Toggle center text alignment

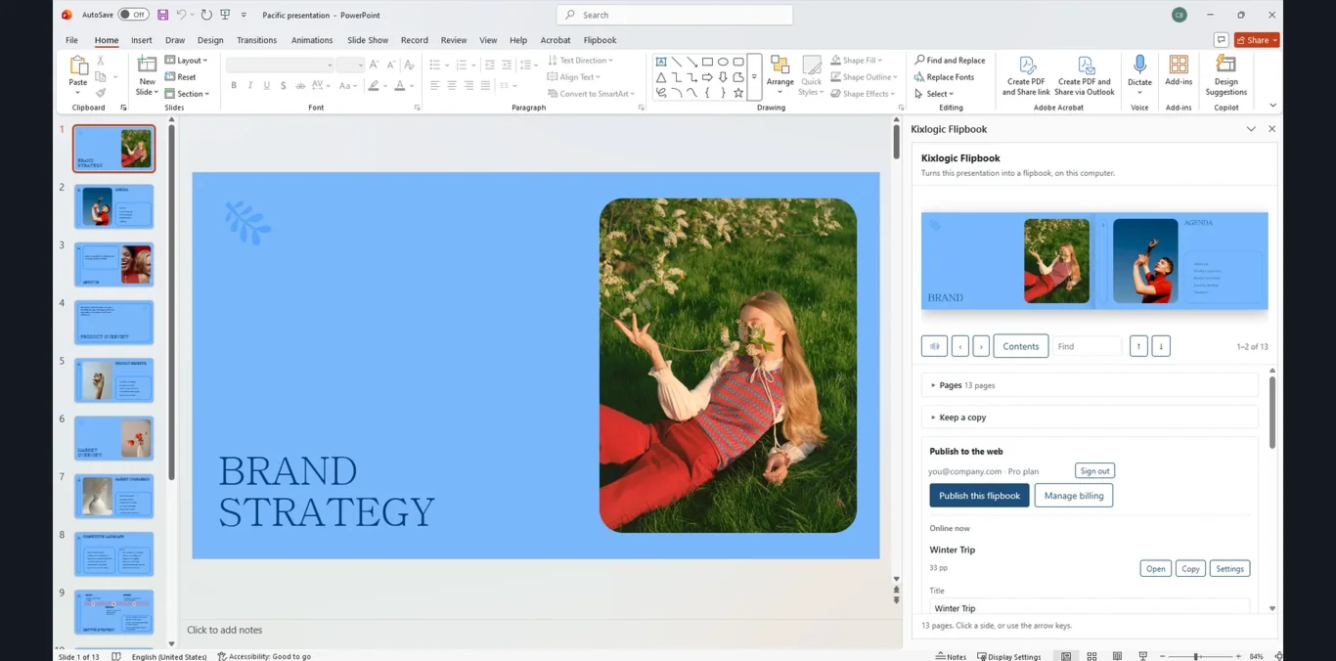(x=452, y=86)
